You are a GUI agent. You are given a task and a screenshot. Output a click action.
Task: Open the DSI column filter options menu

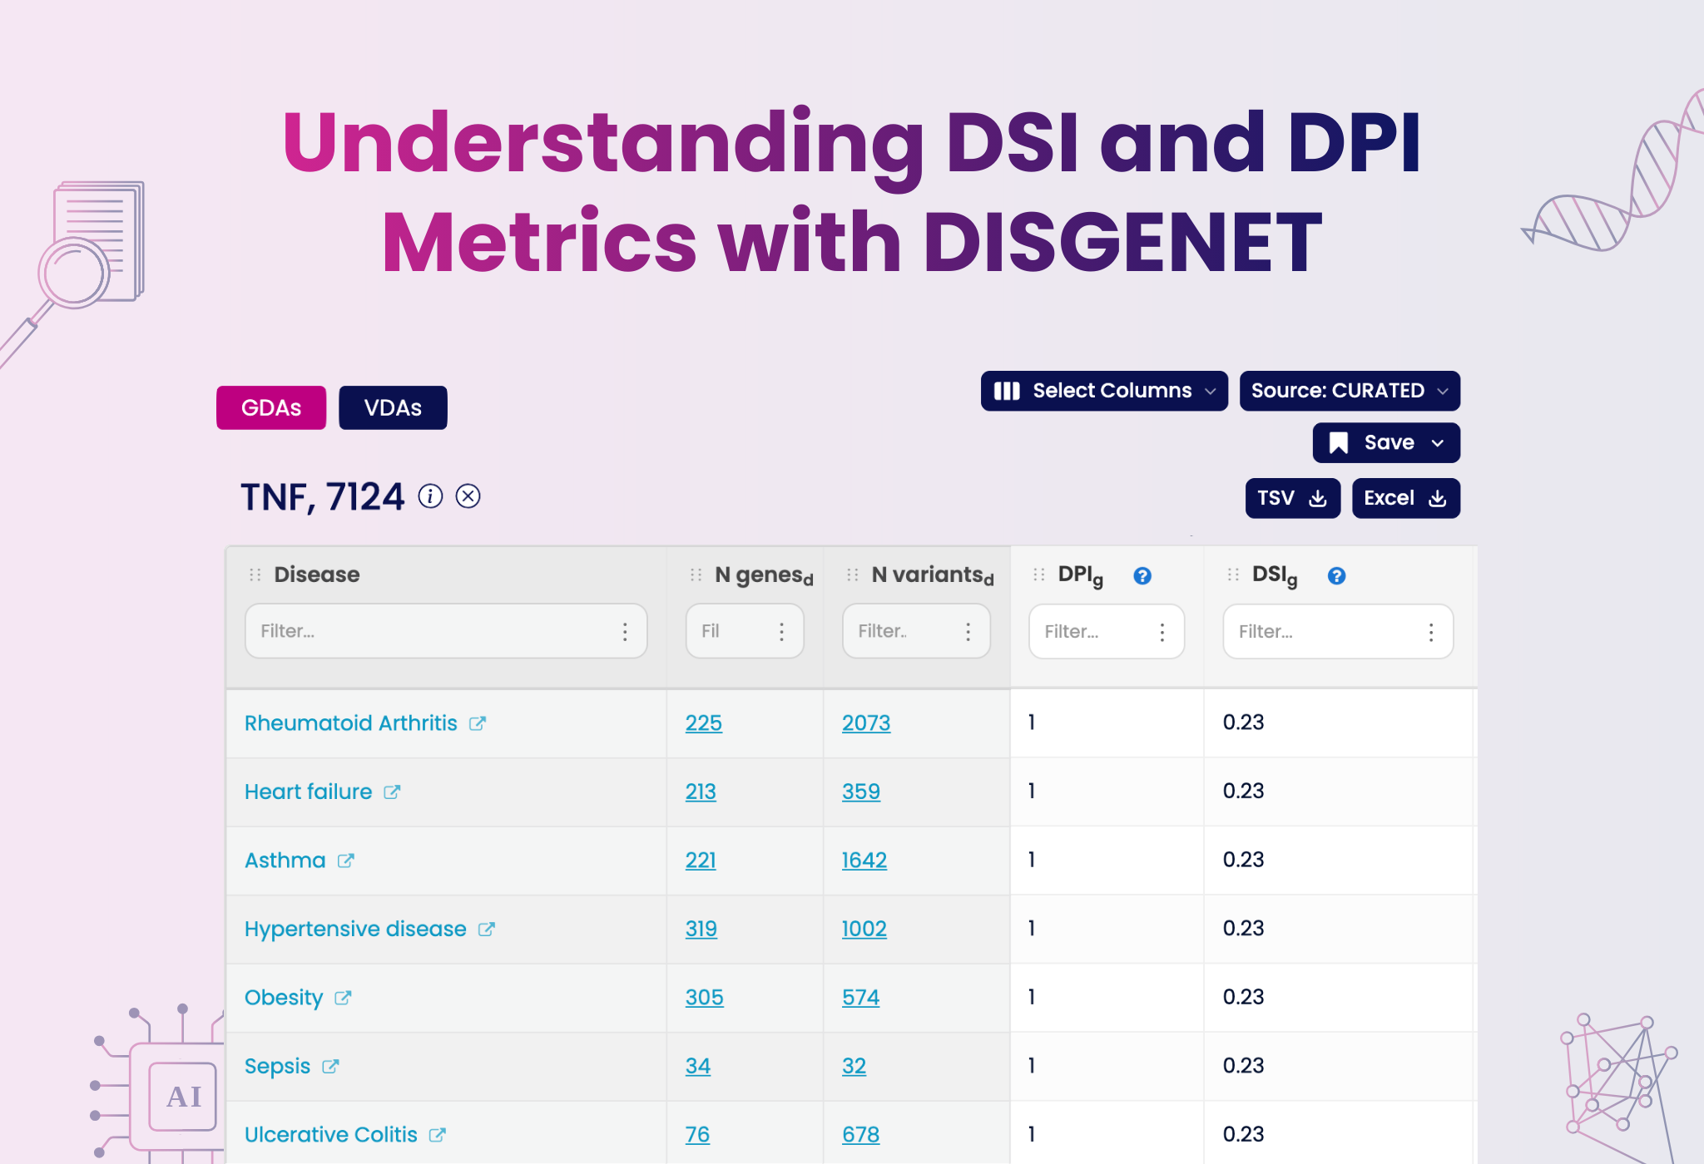pos(1430,631)
